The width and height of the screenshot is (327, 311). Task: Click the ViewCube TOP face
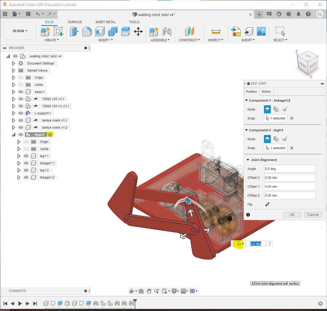308,56
